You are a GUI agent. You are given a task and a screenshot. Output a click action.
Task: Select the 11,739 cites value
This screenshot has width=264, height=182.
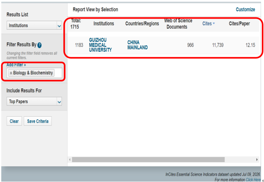[x=218, y=45]
